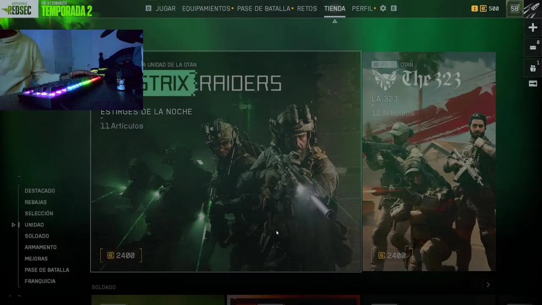542x305 pixels.
Task: Go to the JUGAR tab
Action: click(x=166, y=8)
